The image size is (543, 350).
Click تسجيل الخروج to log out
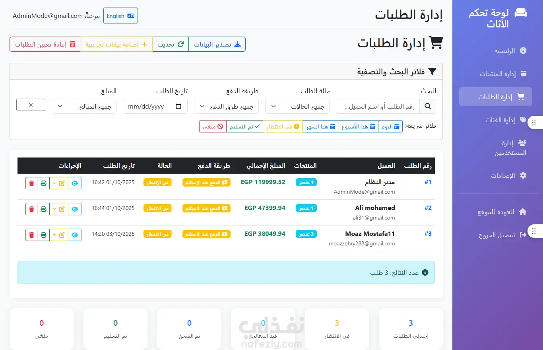pos(496,235)
